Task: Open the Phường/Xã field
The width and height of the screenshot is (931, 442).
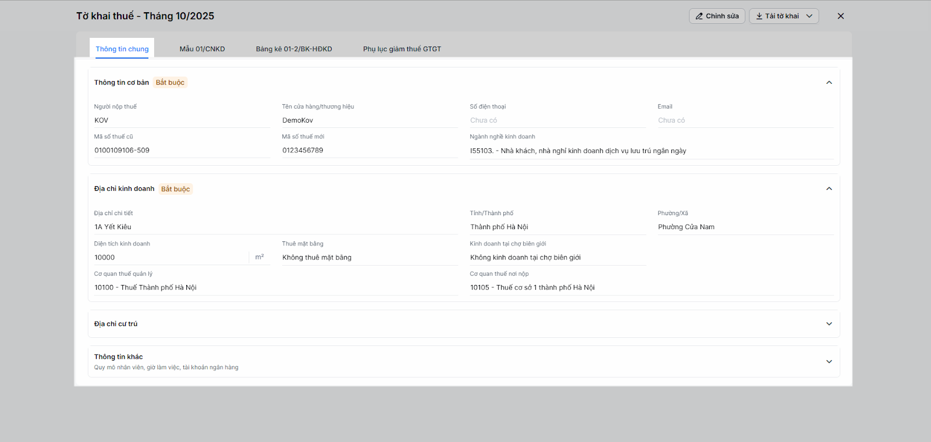Action: [x=745, y=227]
